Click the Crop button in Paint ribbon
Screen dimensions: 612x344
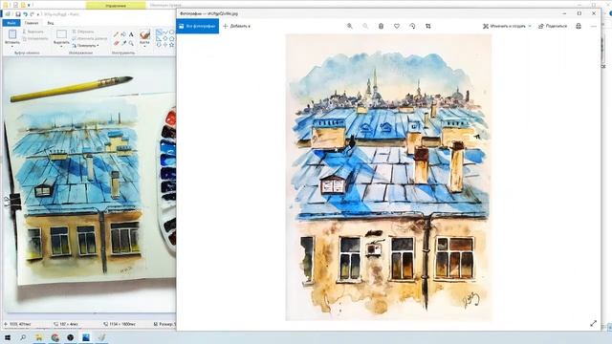tap(83, 32)
